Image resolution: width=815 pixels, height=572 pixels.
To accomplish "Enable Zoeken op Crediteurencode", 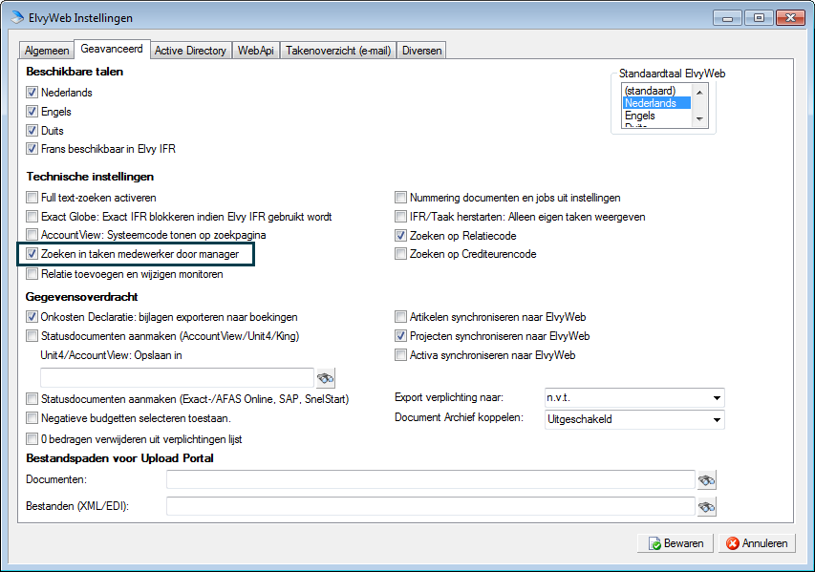I will point(400,254).
